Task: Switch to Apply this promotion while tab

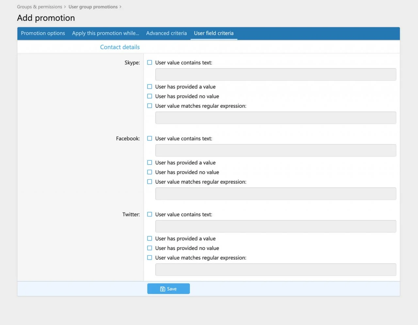Action: point(105,33)
